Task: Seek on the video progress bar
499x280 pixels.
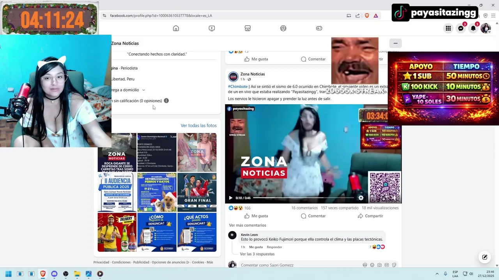Action: (x=303, y=198)
